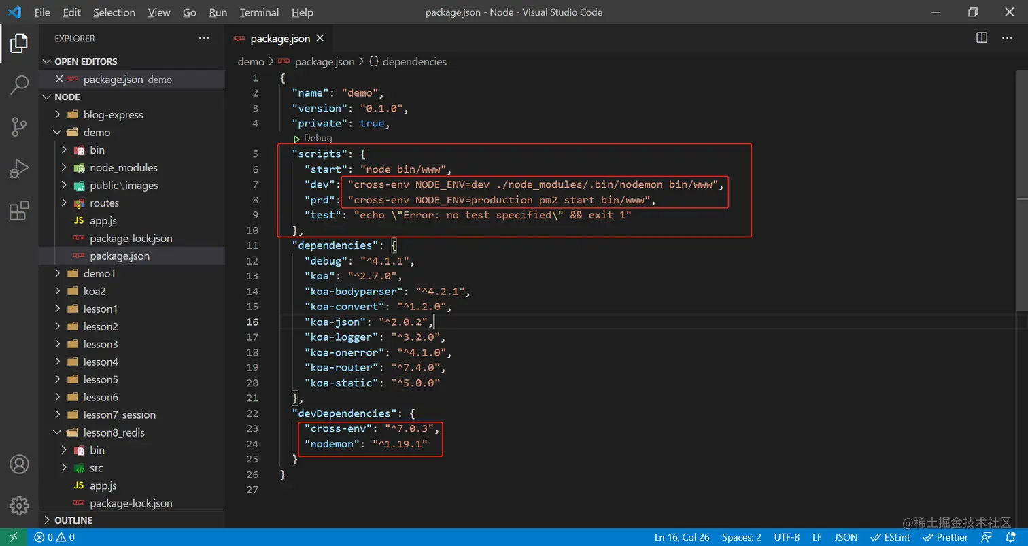Click the VS Code logo in title bar
The width and height of the screenshot is (1028, 546).
click(x=14, y=12)
